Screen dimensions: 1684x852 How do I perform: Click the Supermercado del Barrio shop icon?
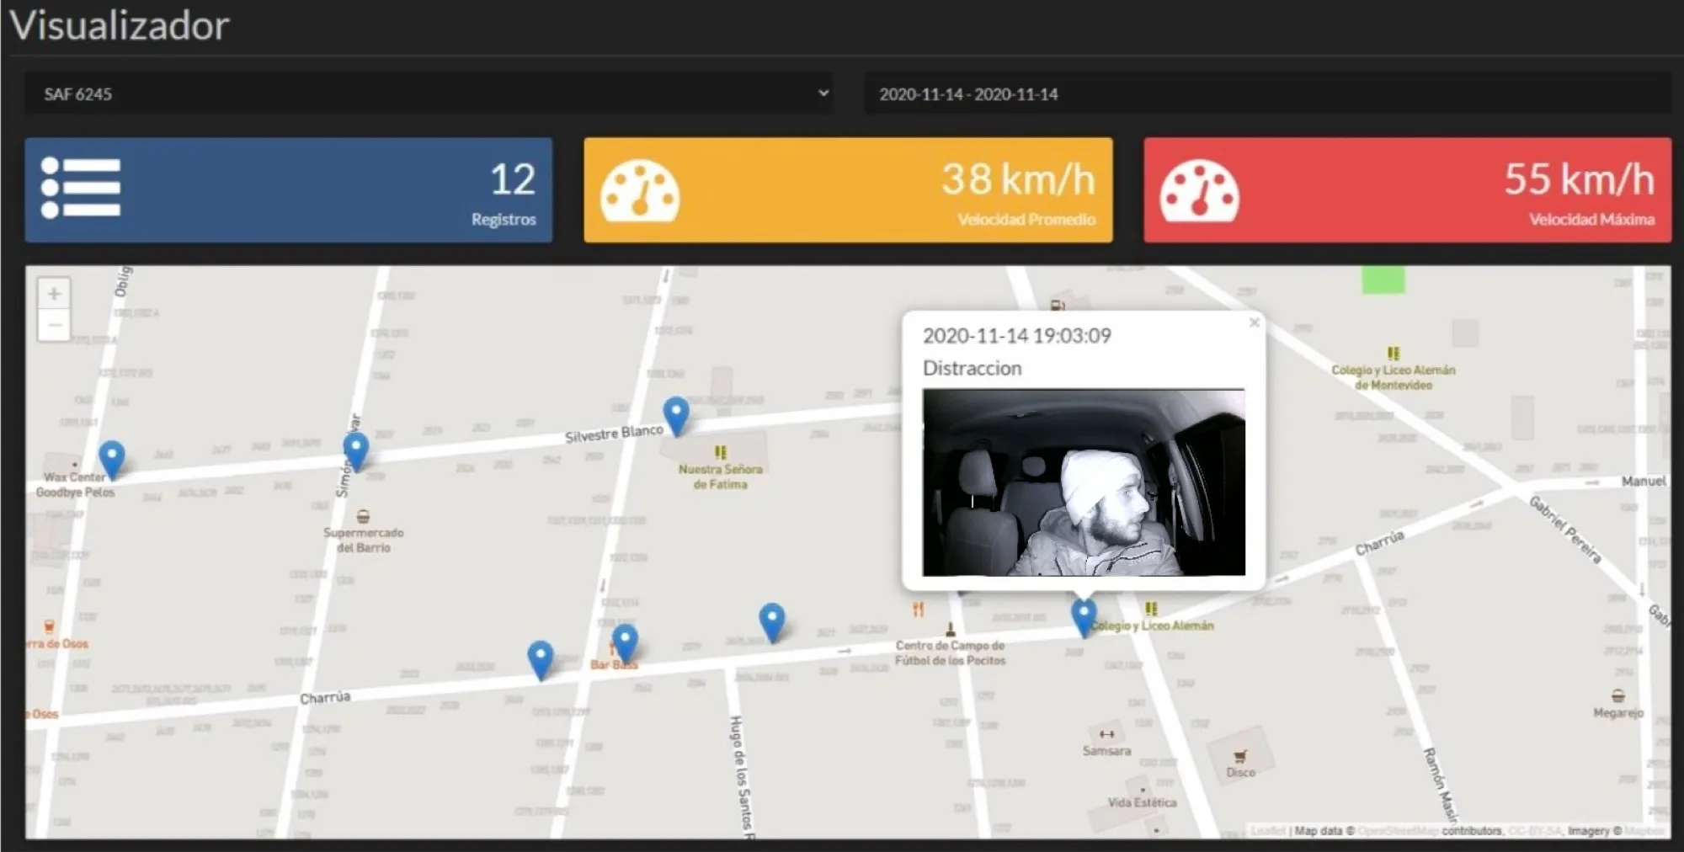click(363, 516)
